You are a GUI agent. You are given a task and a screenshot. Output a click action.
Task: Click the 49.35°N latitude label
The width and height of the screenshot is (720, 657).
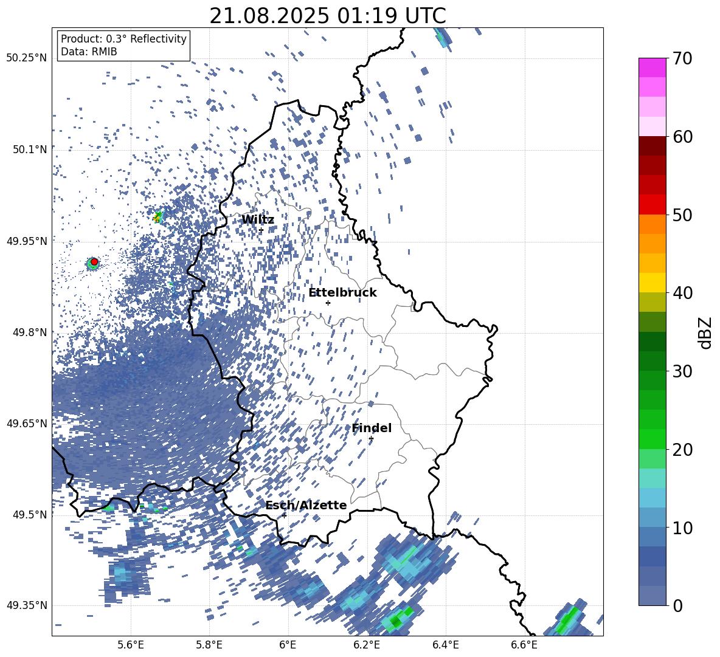click(27, 605)
